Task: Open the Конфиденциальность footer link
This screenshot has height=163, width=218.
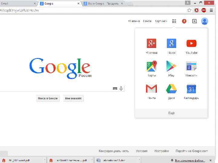Action: pos(114,151)
